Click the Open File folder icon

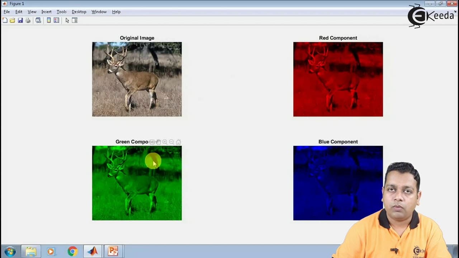pos(12,20)
